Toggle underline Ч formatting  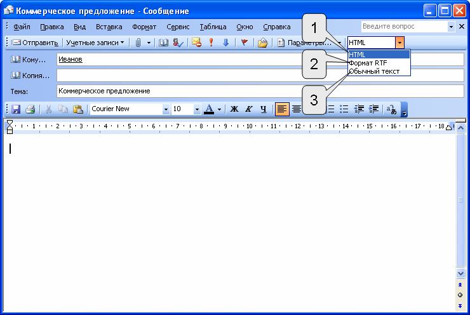click(x=263, y=109)
